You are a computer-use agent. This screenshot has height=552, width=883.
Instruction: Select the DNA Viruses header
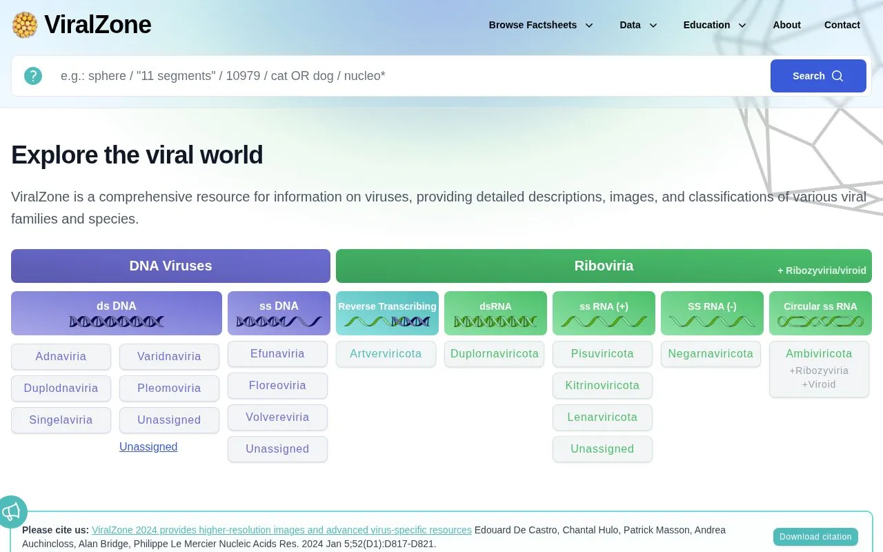click(x=170, y=266)
